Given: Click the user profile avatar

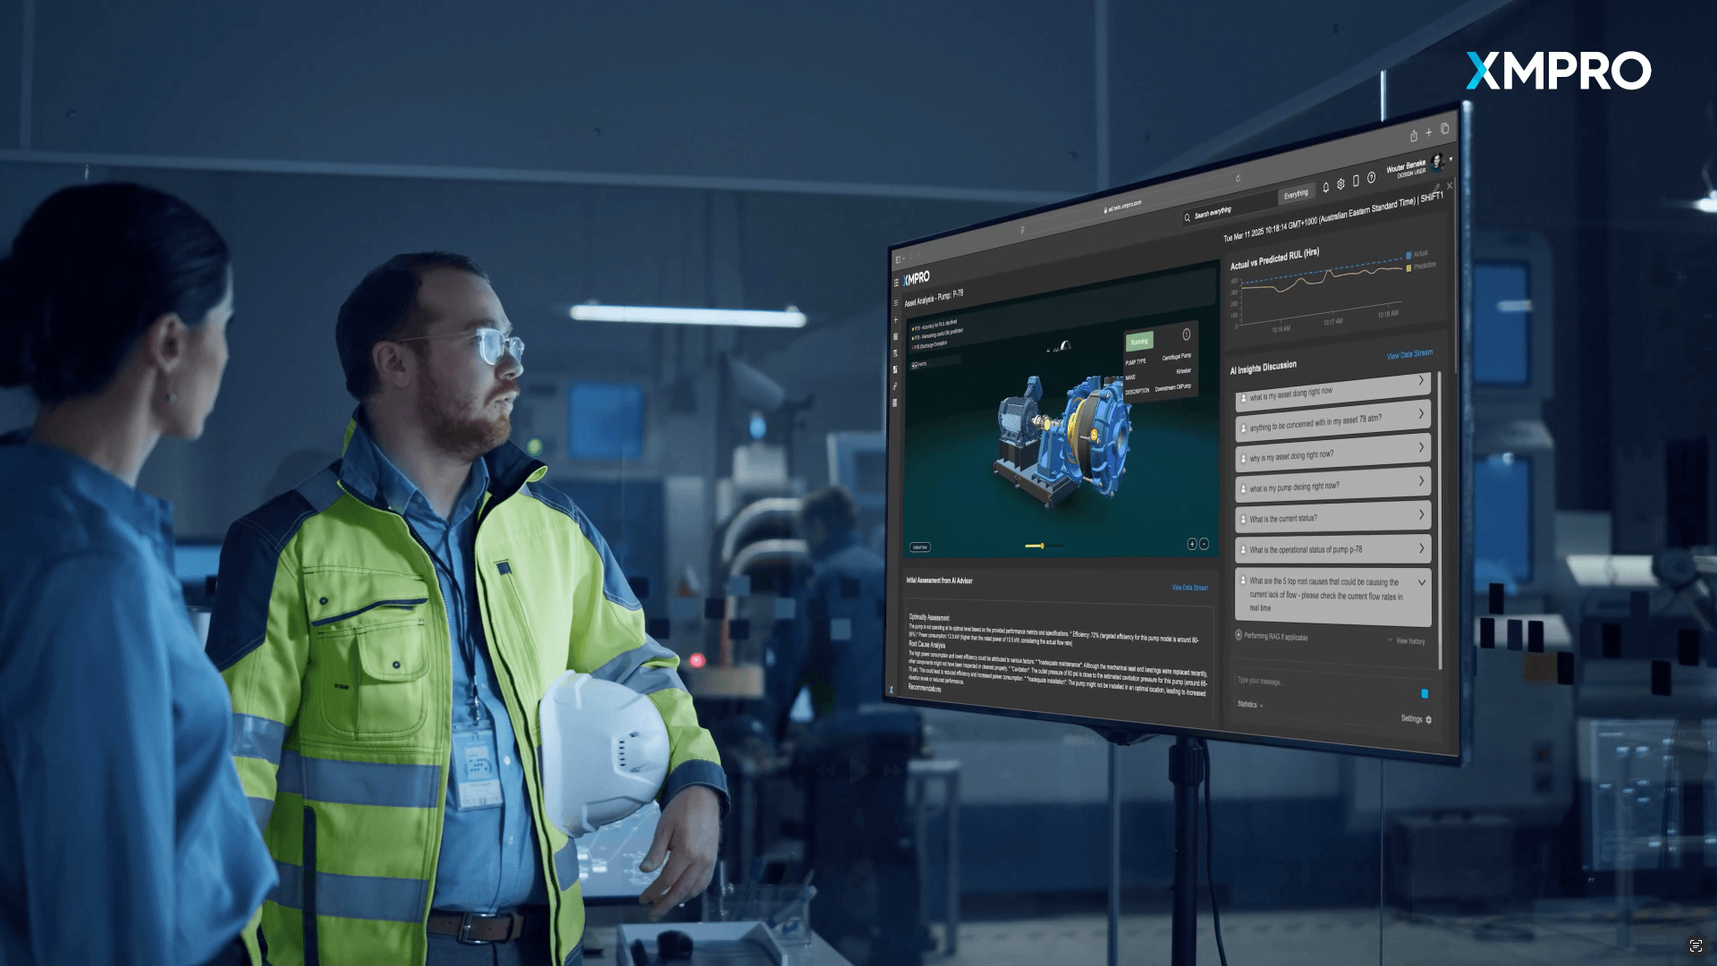Looking at the screenshot, I should [x=1437, y=161].
